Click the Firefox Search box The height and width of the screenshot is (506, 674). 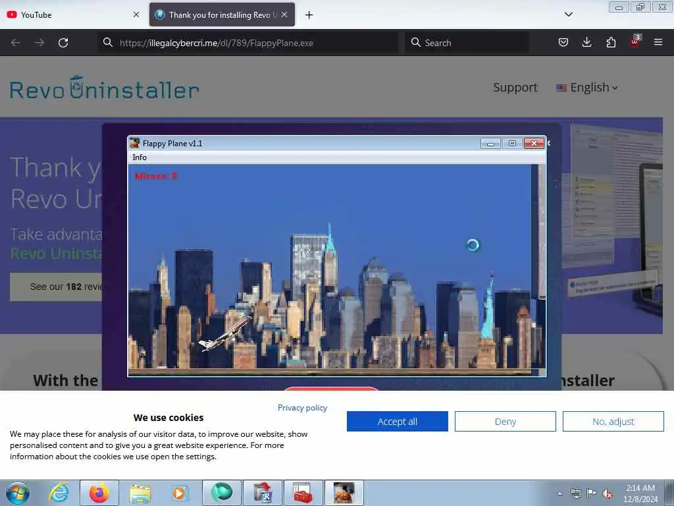tap(467, 43)
